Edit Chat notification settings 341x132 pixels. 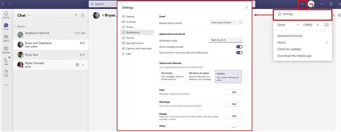pyautogui.click(x=234, y=92)
